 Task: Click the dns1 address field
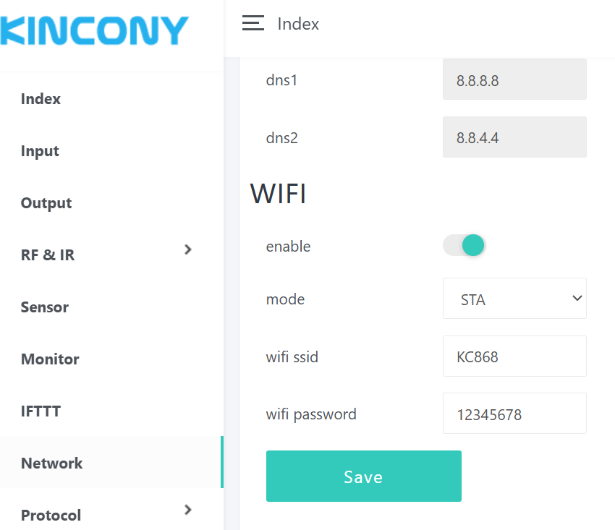pyautogui.click(x=514, y=80)
